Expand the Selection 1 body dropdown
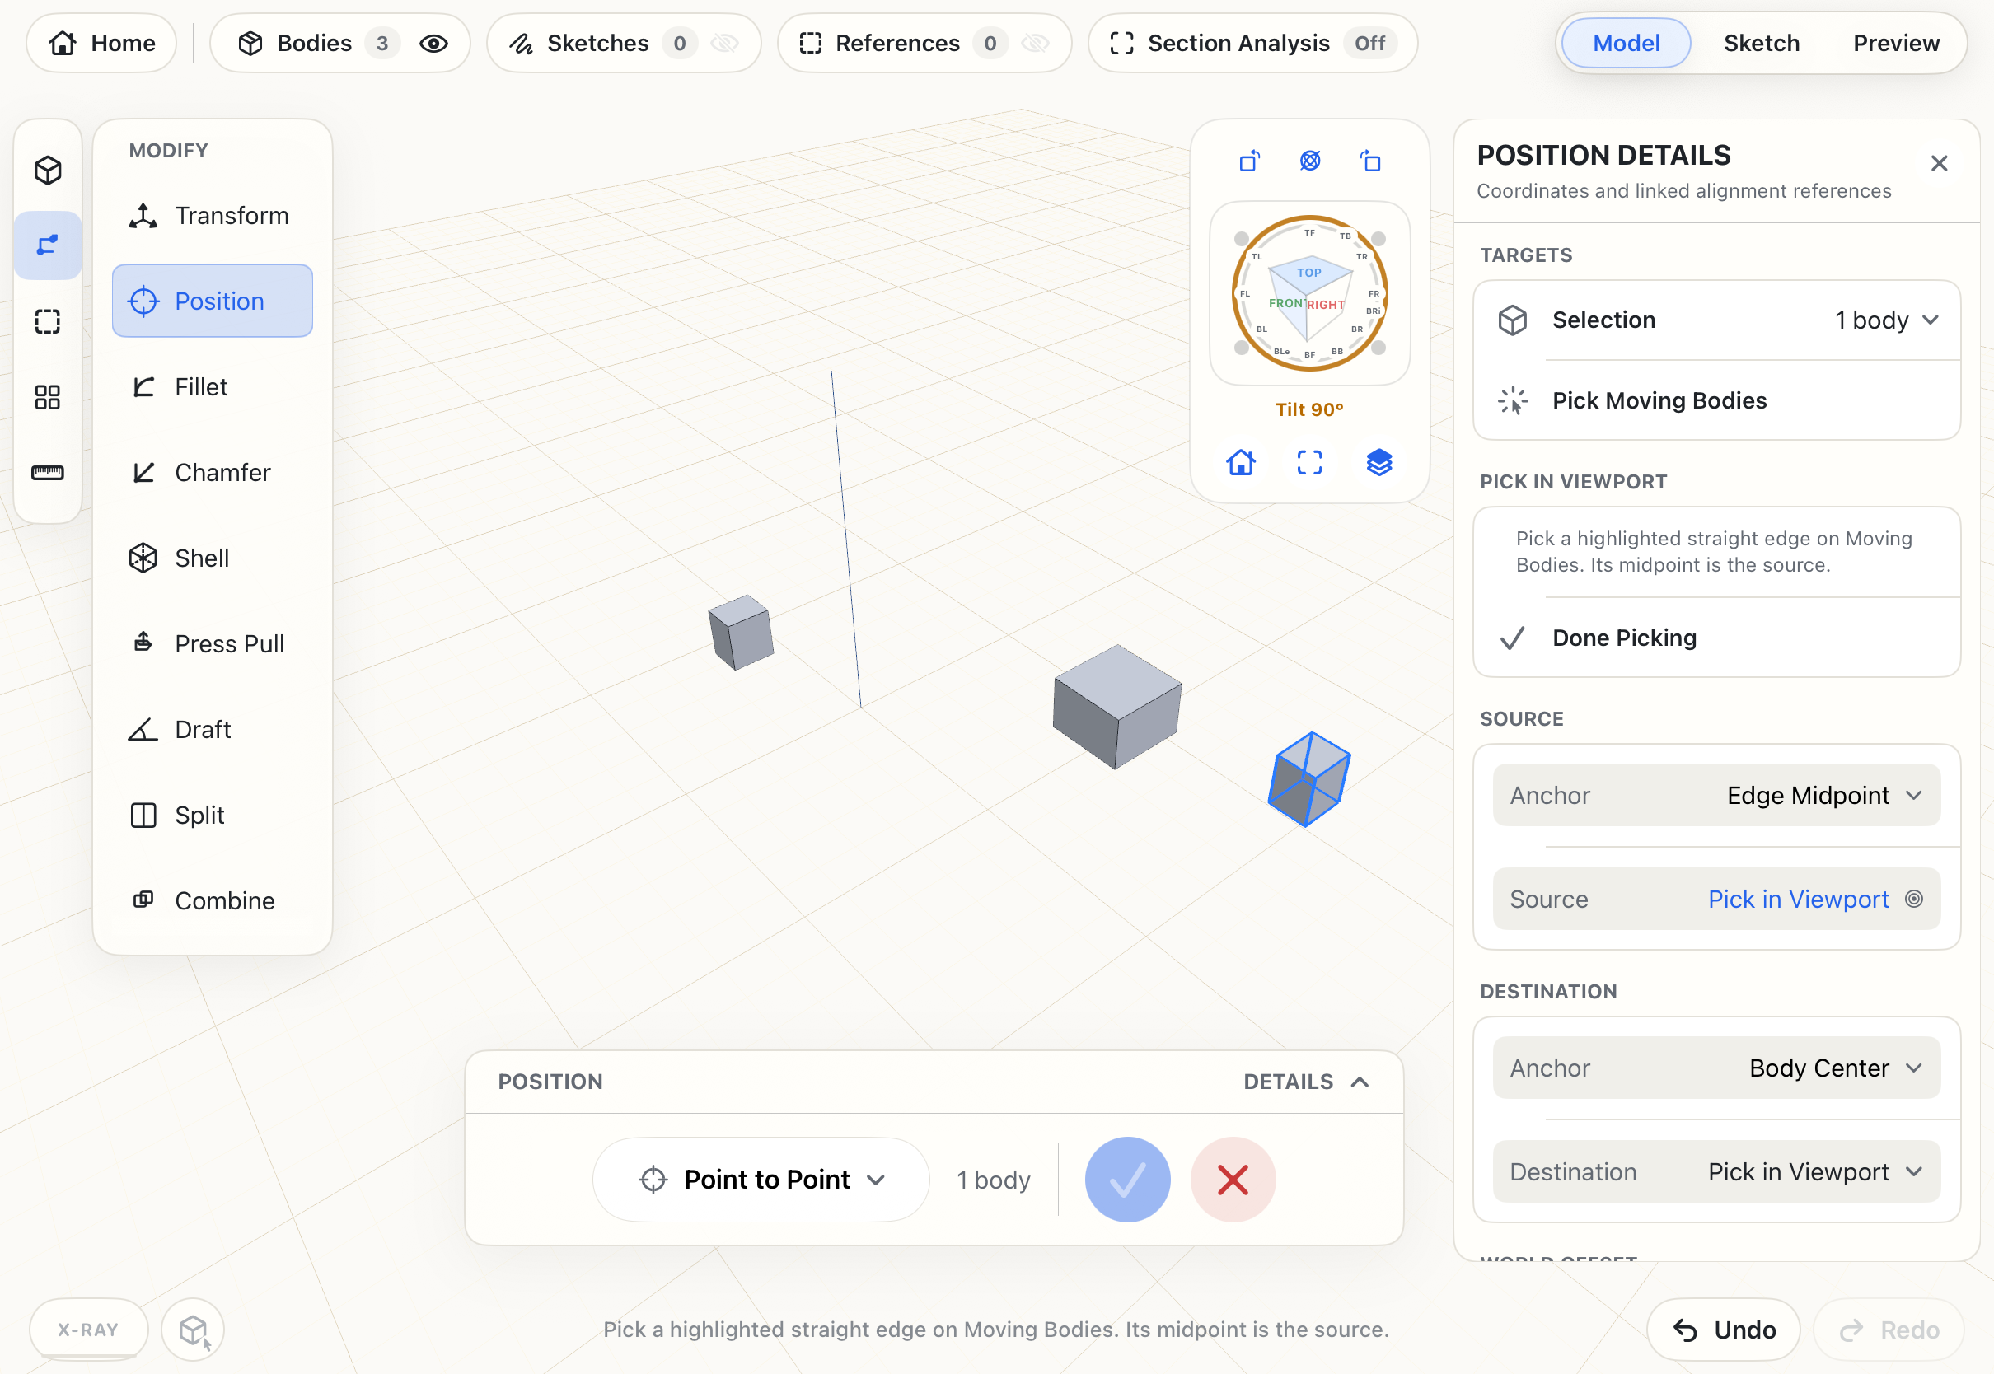This screenshot has height=1374, width=1994. click(x=1715, y=320)
